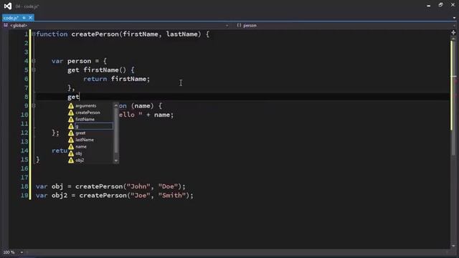Screen dimensions: 459x258
Task: Choose 'createPerson' from the IntelliSense list
Action: (x=87, y=113)
